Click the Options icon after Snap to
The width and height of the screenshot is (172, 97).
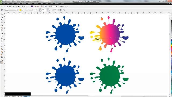pyautogui.click(x=67, y=6)
